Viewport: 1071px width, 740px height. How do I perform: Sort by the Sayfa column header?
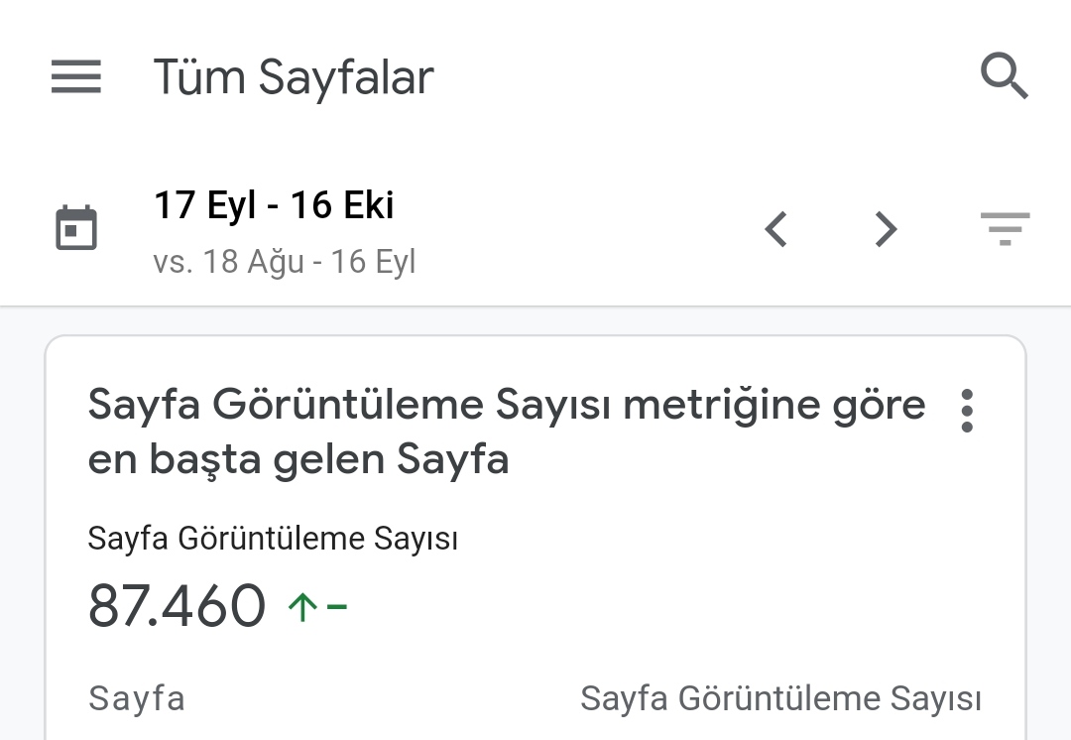(137, 698)
